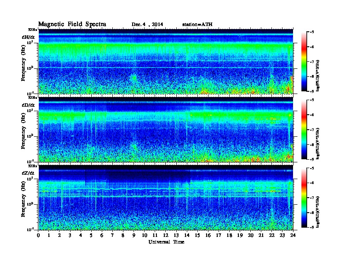The height and width of the screenshot is (270, 349).
Task: Click hour 21 on the Universal Time axis
Action: click(x=261, y=235)
